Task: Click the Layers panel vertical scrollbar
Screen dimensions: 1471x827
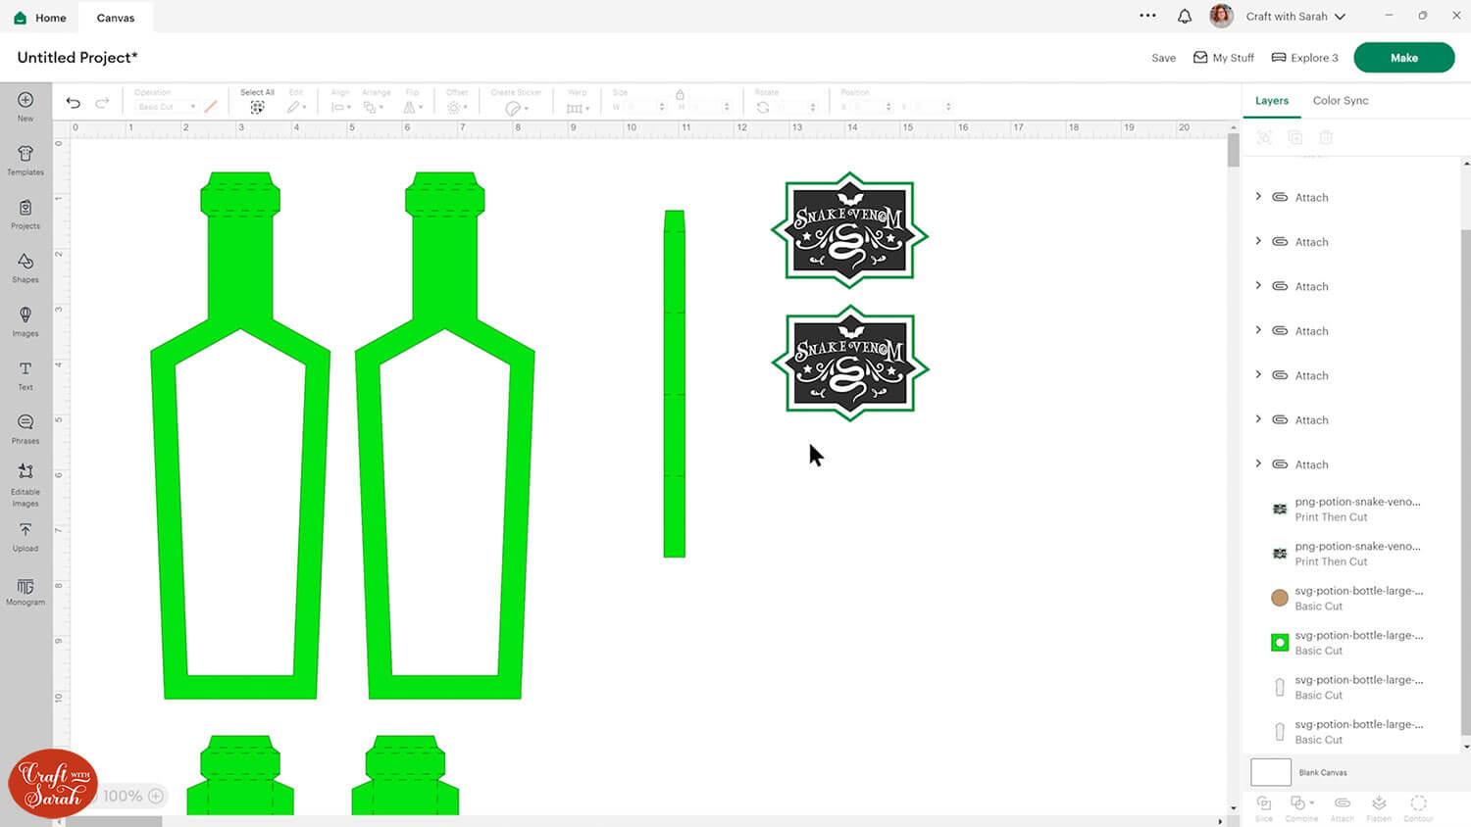Action: (1466, 480)
